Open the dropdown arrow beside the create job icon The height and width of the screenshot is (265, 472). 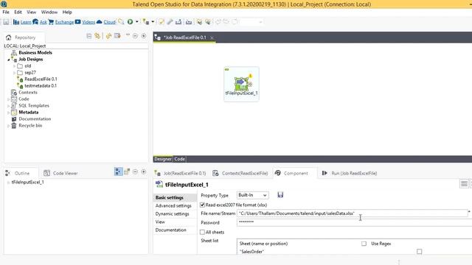(x=153, y=21)
